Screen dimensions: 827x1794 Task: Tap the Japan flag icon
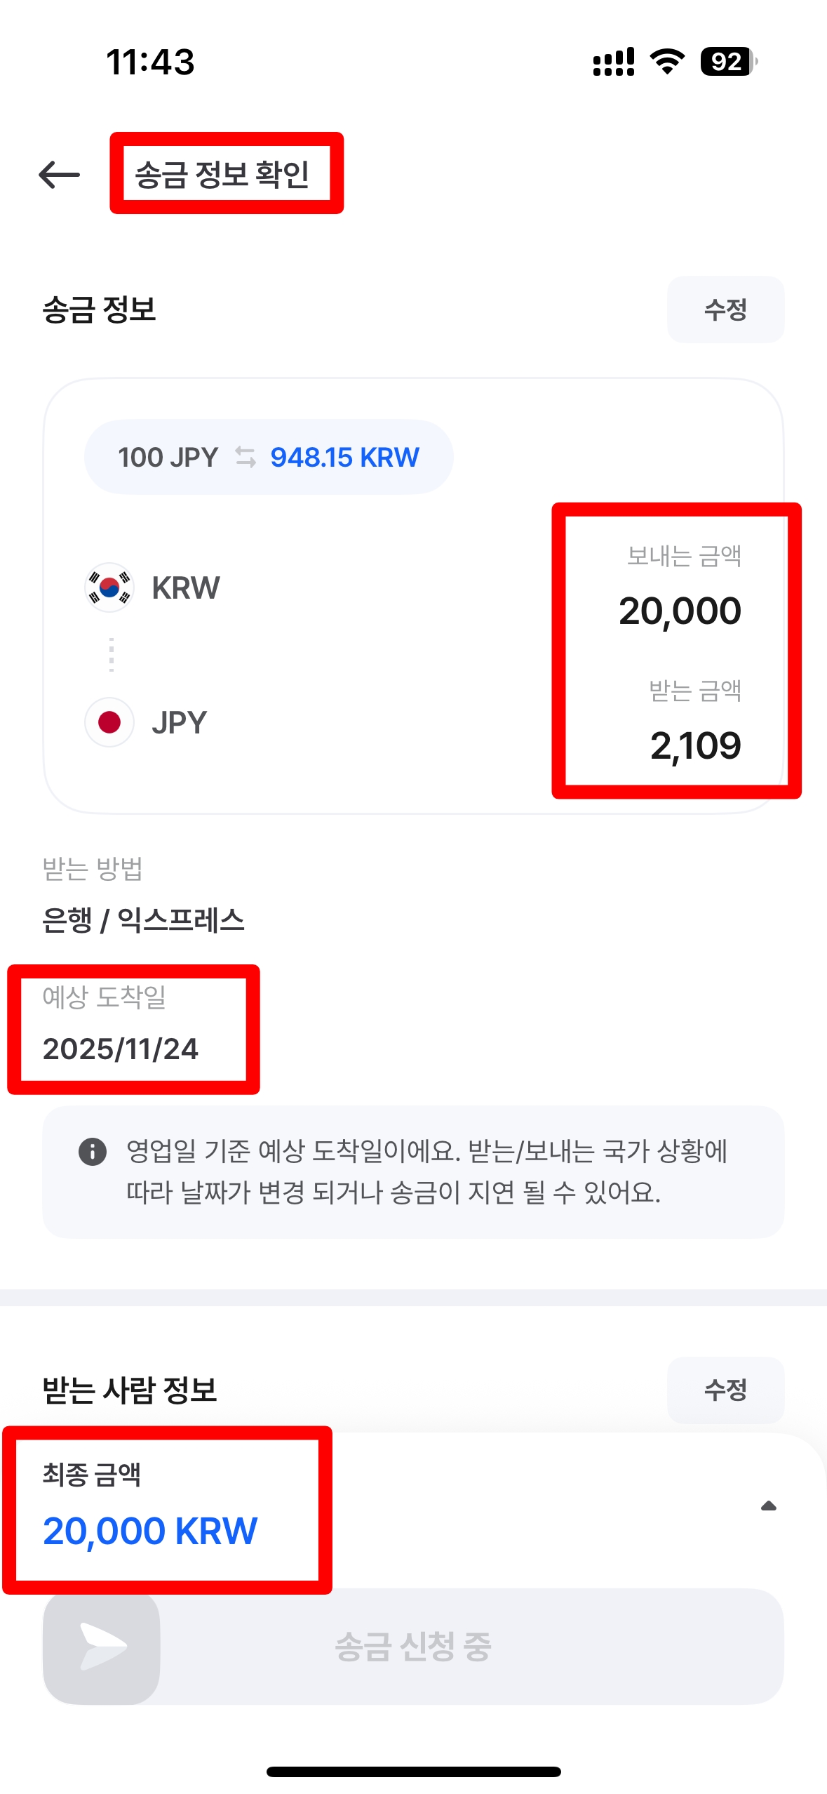[x=109, y=722]
